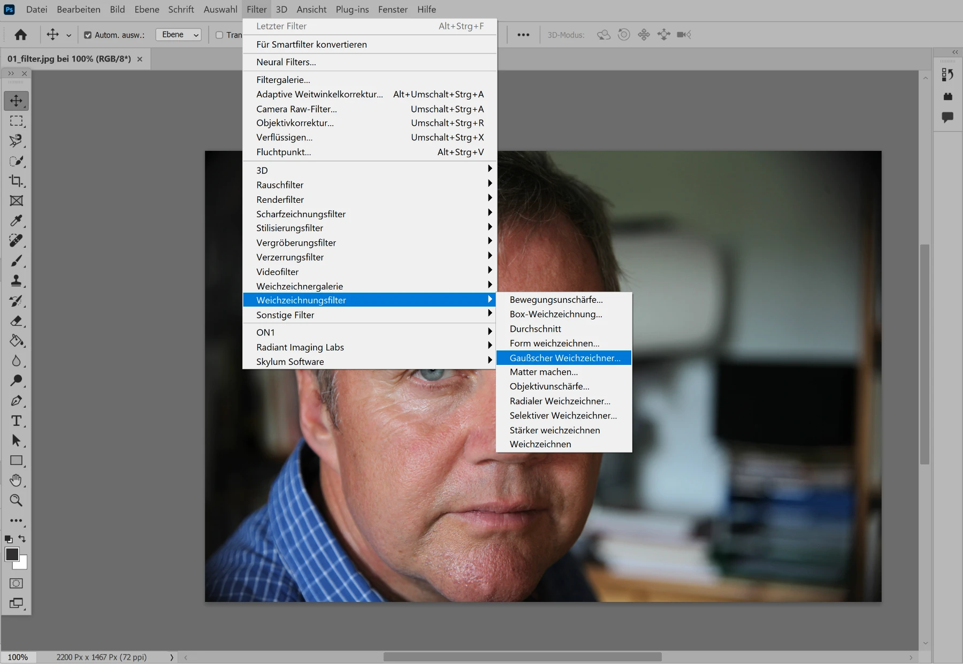Open the Bearbeiten menu
Image resolution: width=963 pixels, height=664 pixels.
coord(79,10)
